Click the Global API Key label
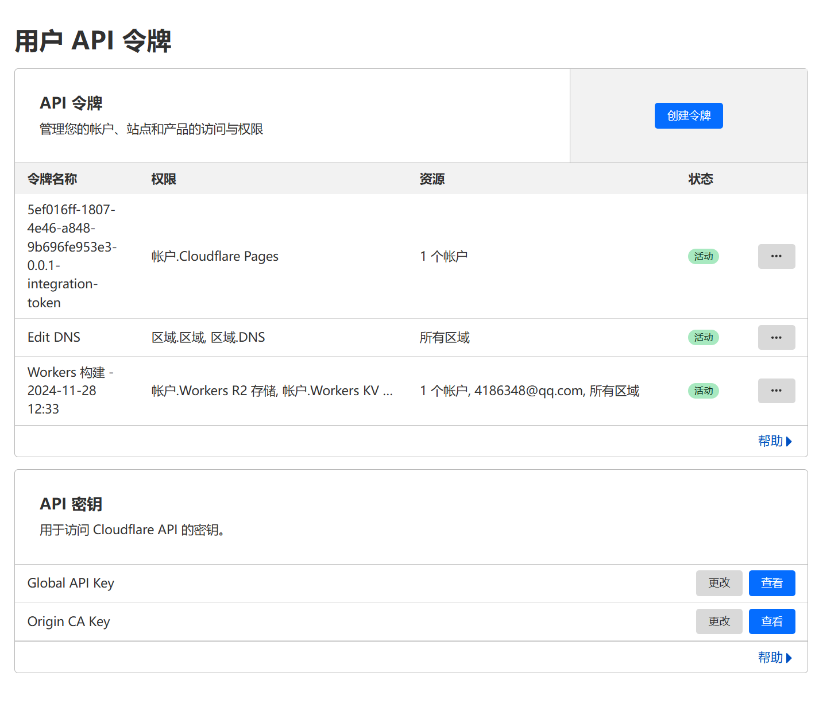The height and width of the screenshot is (703, 819). 71,583
